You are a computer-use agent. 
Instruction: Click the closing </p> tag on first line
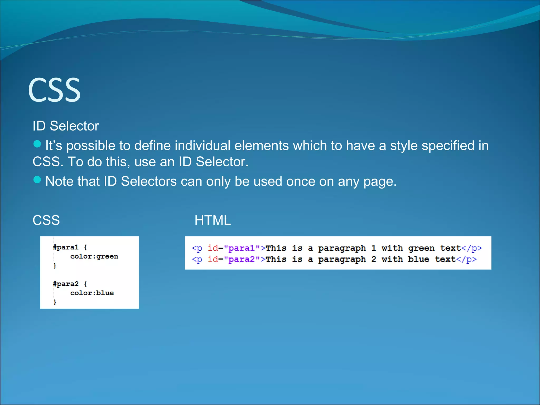[x=472, y=248]
